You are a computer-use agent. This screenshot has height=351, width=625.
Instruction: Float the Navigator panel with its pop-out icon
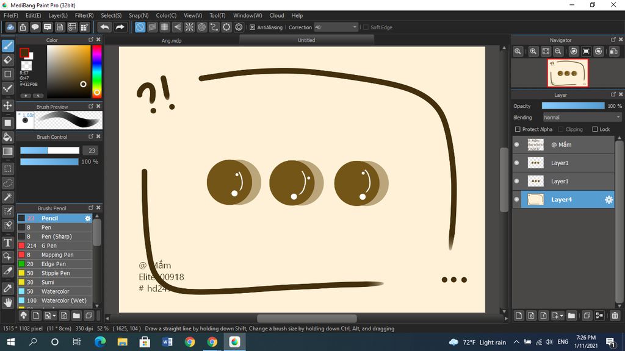(x=613, y=40)
